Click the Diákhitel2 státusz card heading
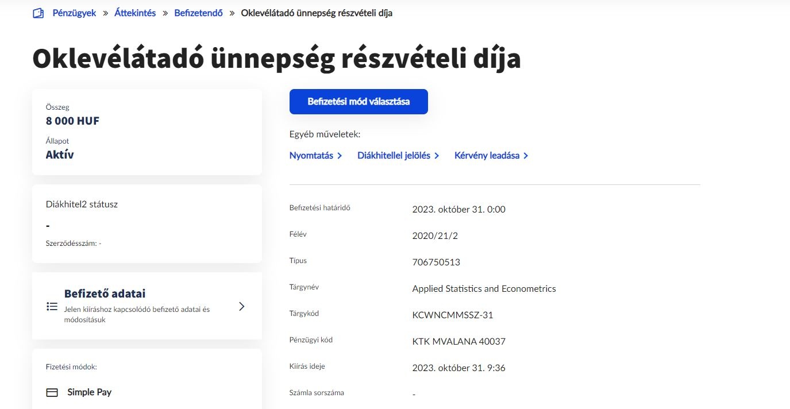 click(x=82, y=204)
